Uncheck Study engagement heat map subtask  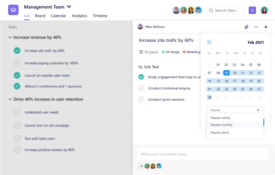(141, 77)
